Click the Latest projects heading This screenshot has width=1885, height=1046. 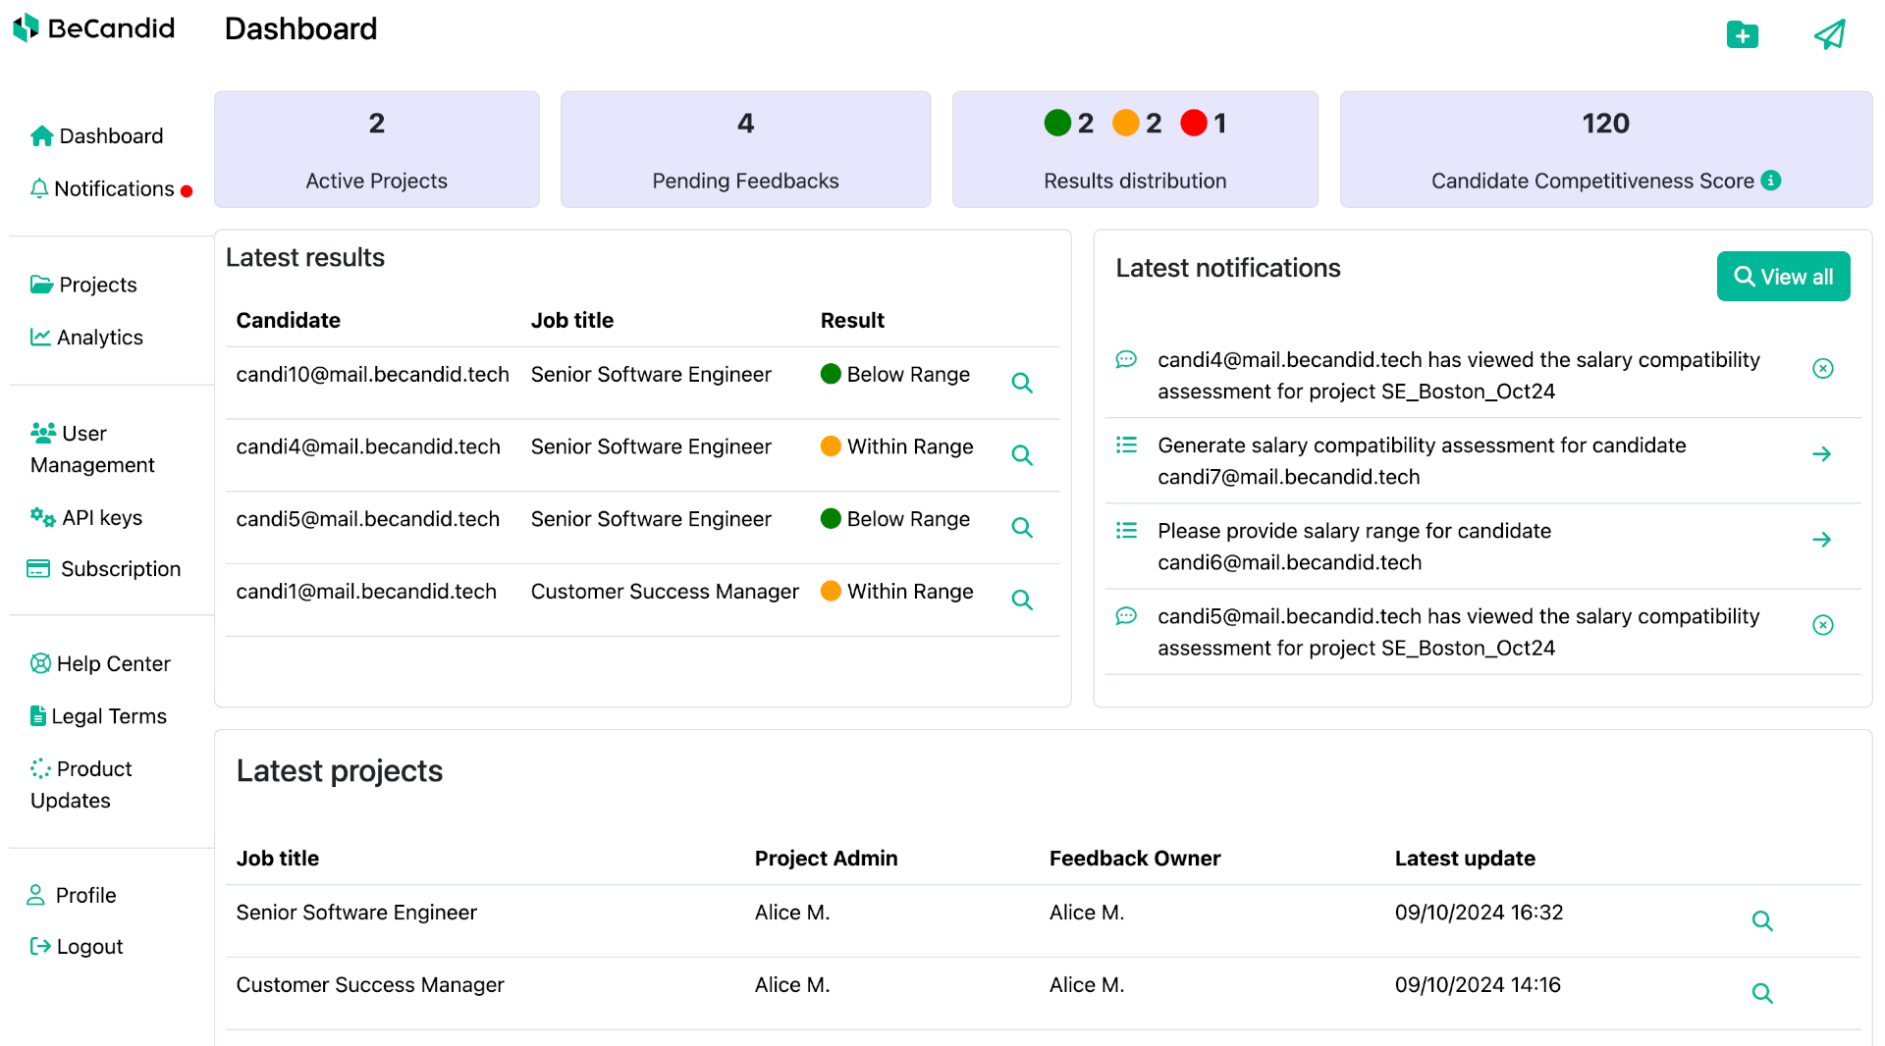tap(340, 770)
